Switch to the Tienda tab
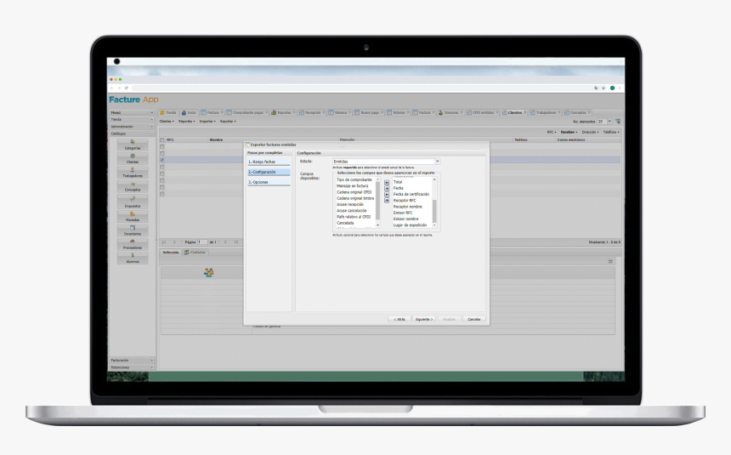Image resolution: width=731 pixels, height=455 pixels. coord(168,112)
